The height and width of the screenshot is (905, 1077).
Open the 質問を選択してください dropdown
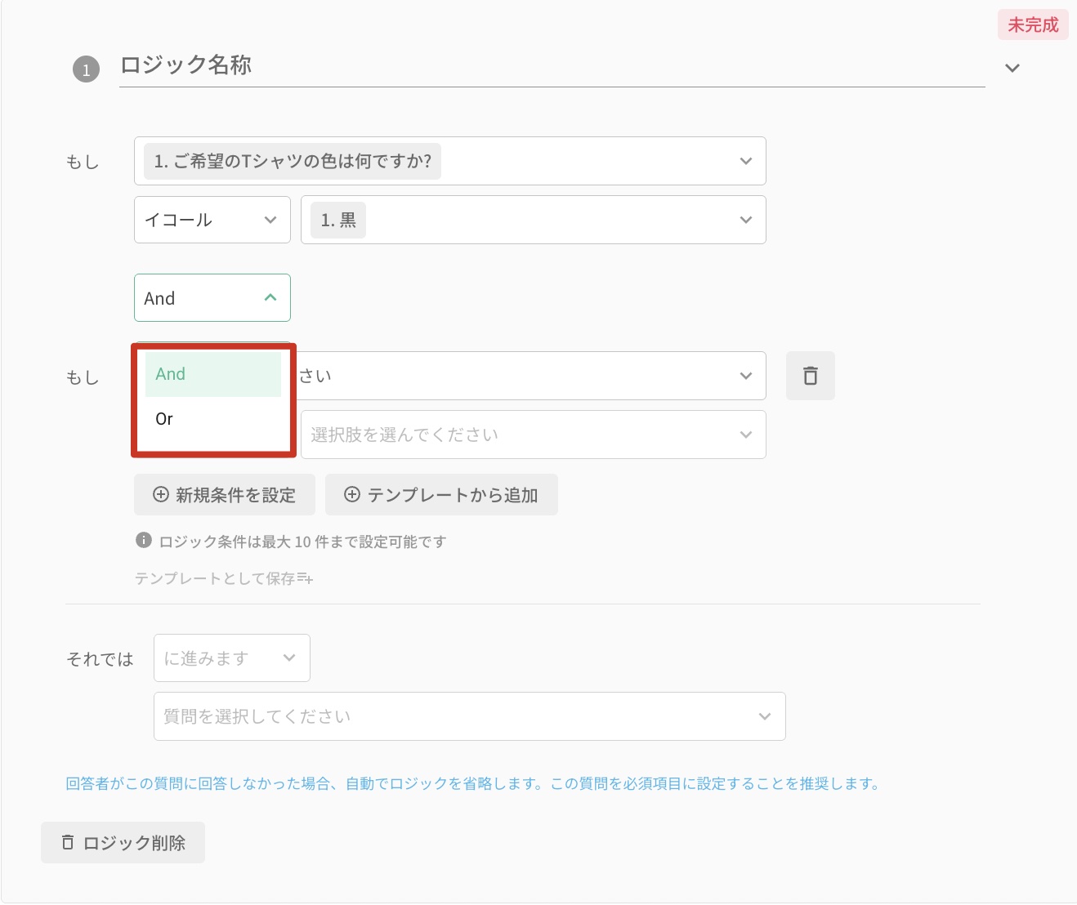469,716
